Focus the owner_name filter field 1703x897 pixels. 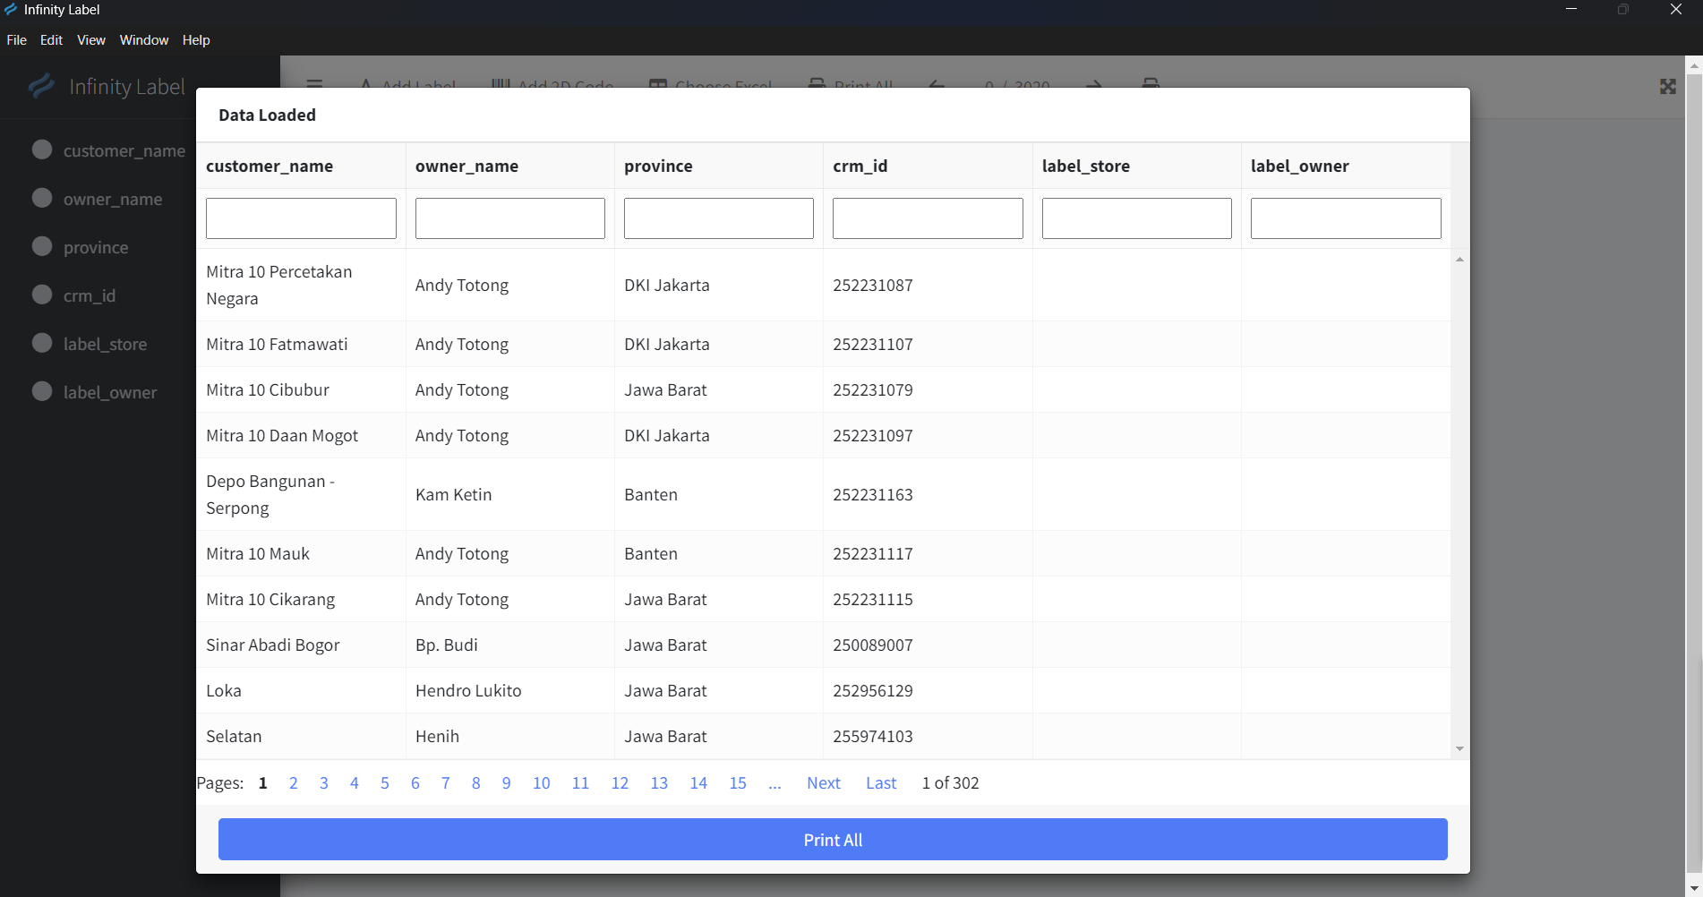pos(509,218)
